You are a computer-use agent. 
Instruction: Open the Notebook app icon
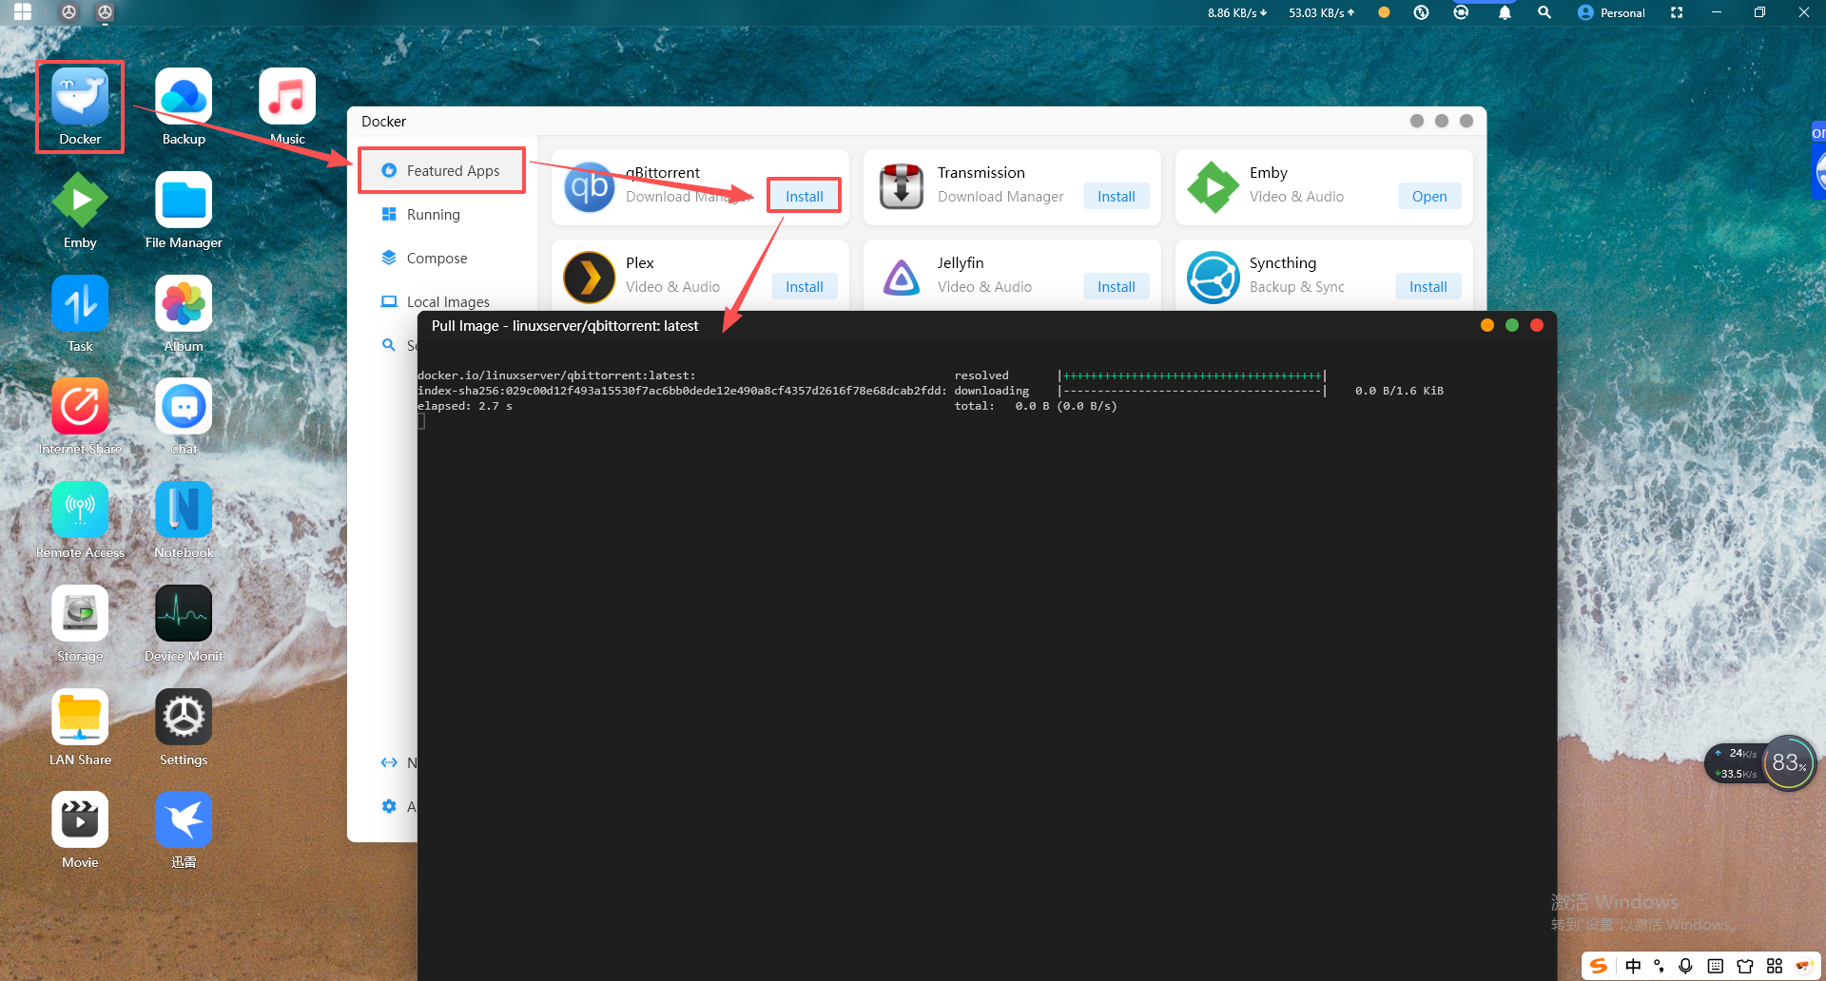point(184,510)
